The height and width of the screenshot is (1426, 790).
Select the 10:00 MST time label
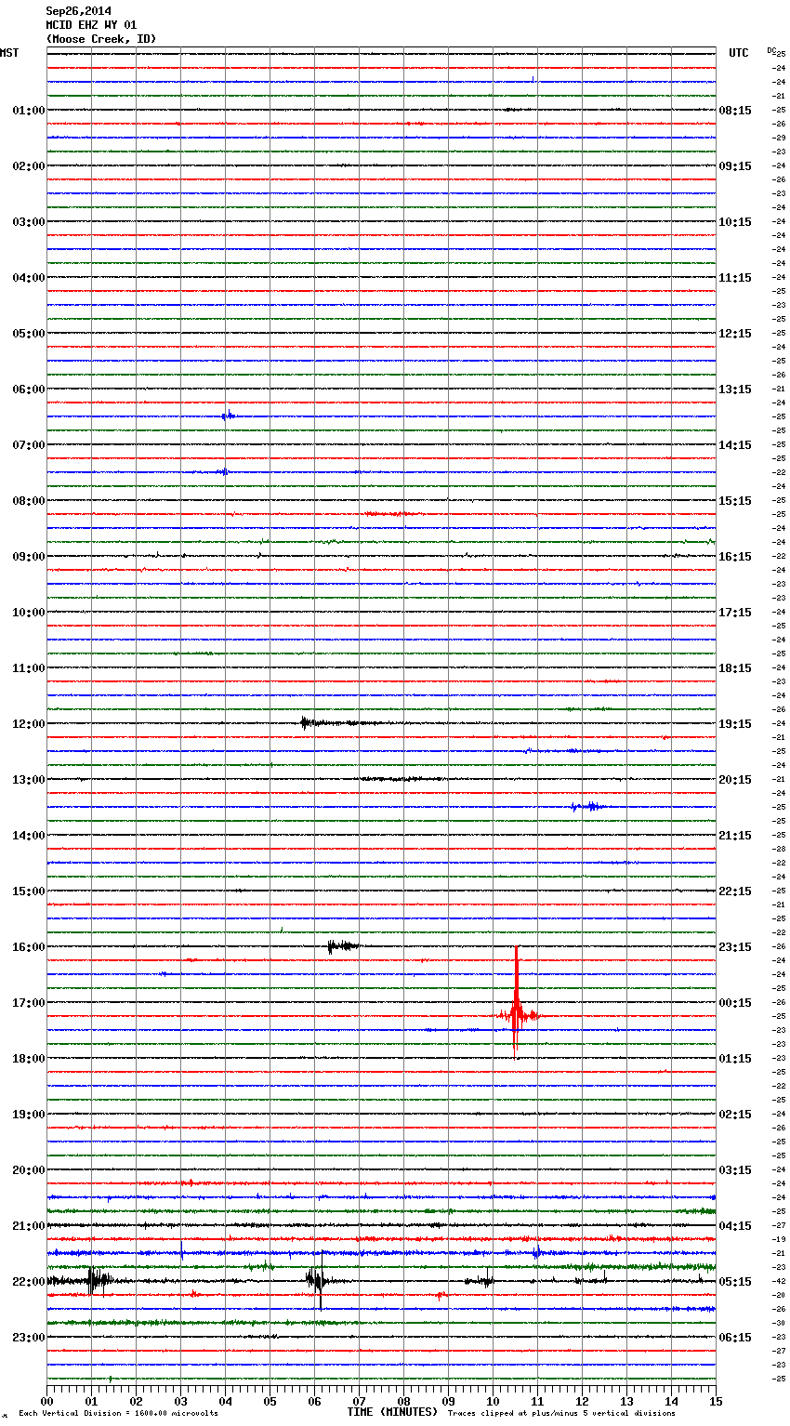pyautogui.click(x=29, y=613)
